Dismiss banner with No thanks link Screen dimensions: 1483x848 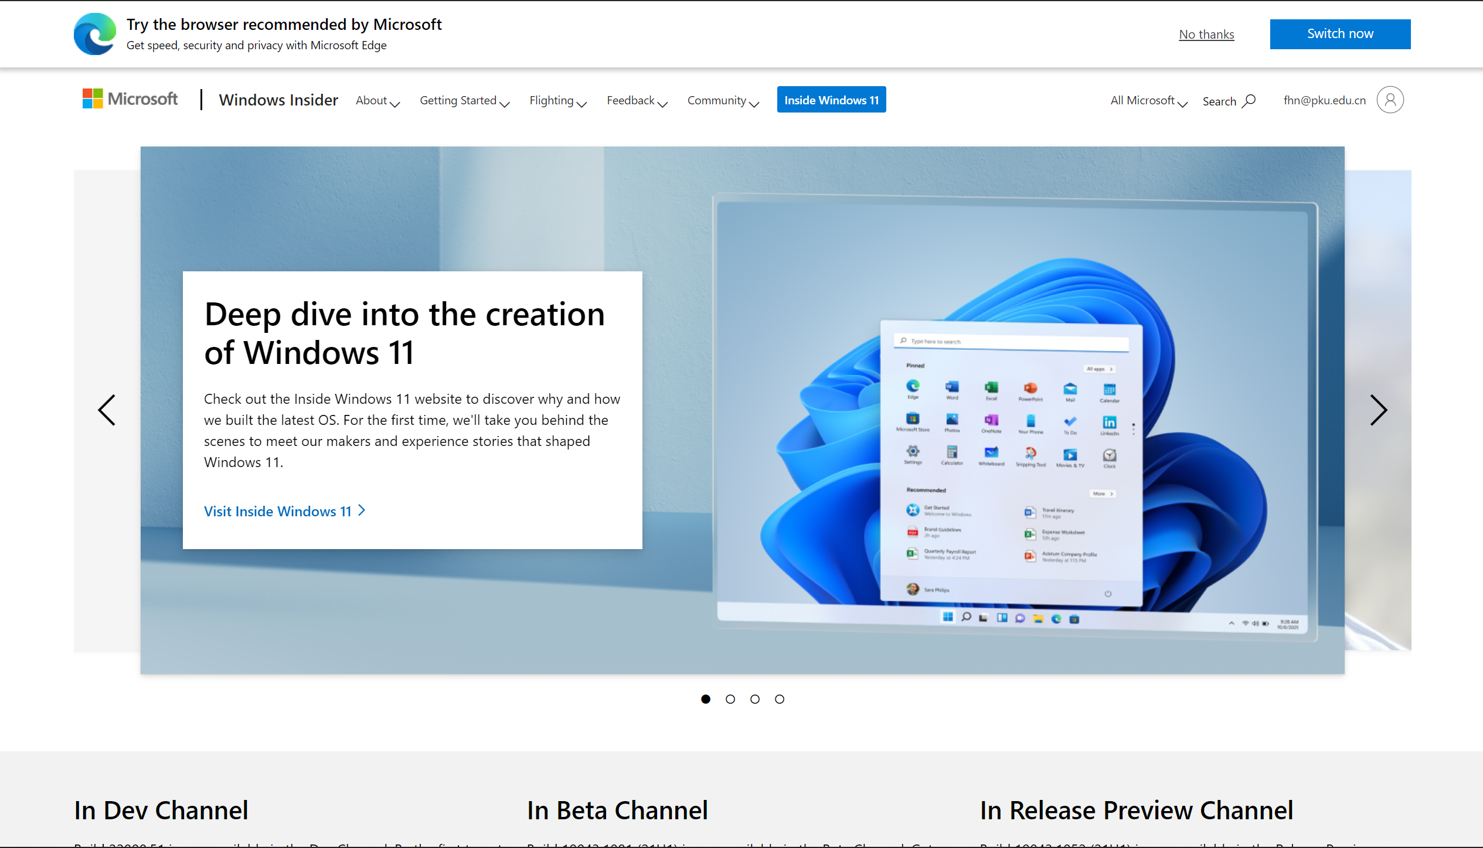(x=1206, y=35)
